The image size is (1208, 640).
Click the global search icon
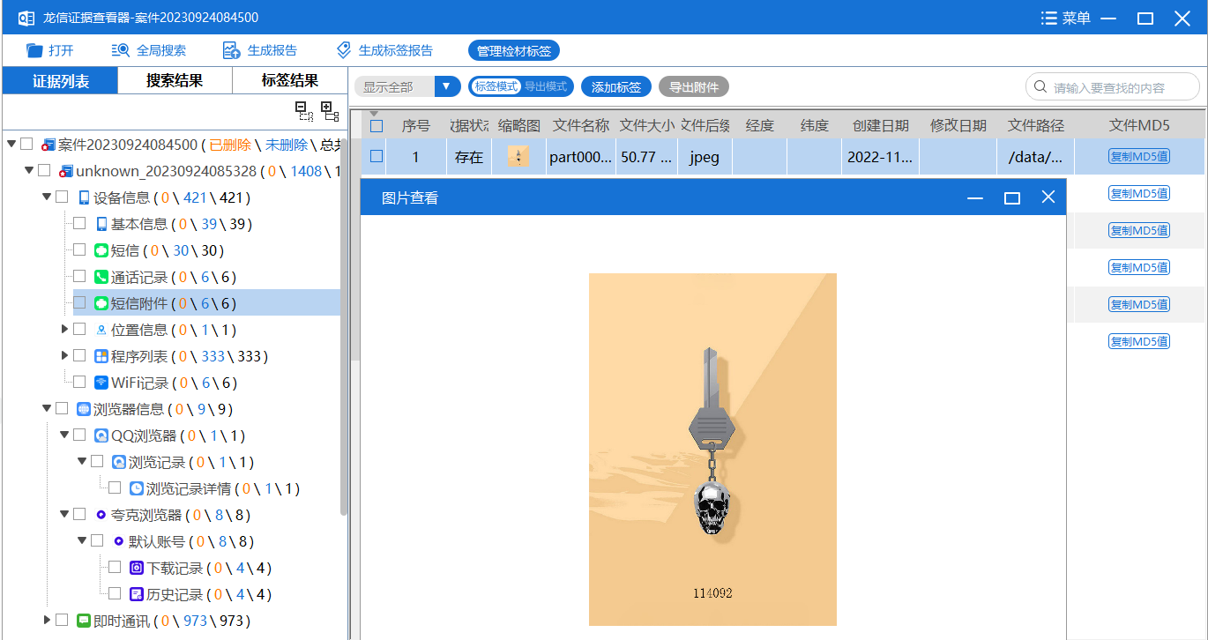(x=121, y=50)
